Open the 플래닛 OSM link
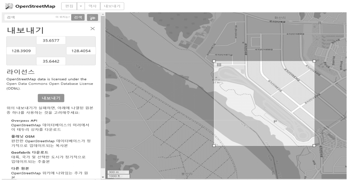This screenshot has width=348, height=181. click(23, 136)
